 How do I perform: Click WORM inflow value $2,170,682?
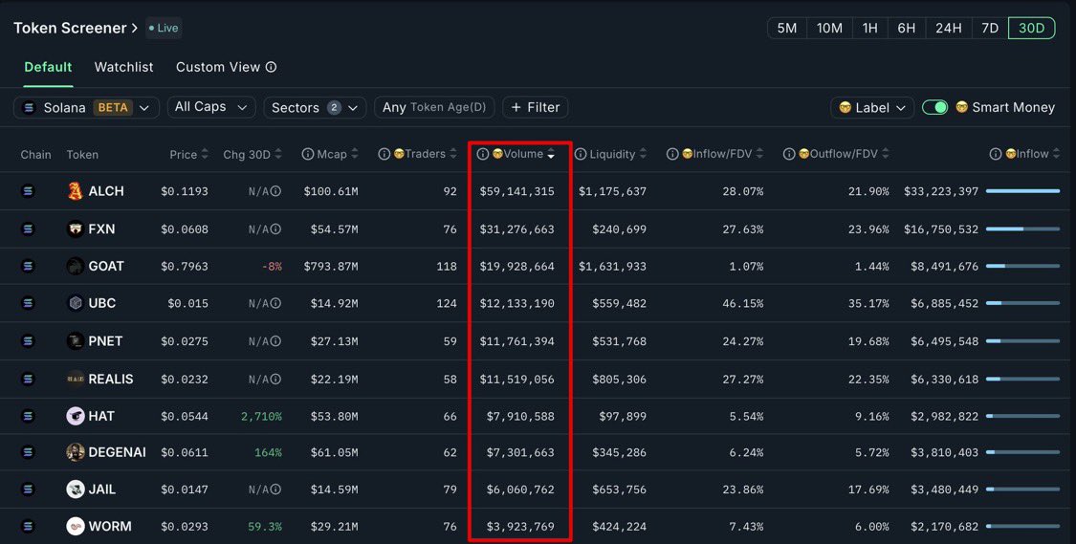click(944, 526)
